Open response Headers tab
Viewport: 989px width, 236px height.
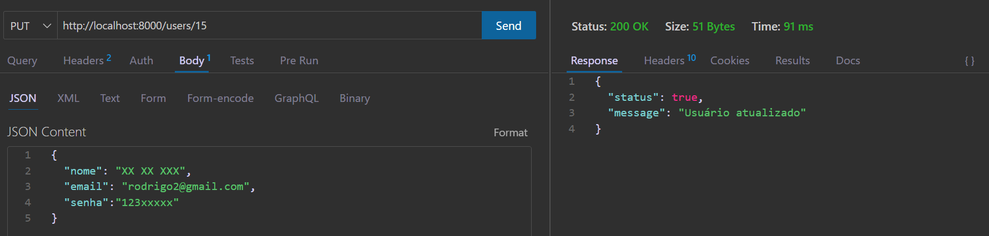pos(670,60)
